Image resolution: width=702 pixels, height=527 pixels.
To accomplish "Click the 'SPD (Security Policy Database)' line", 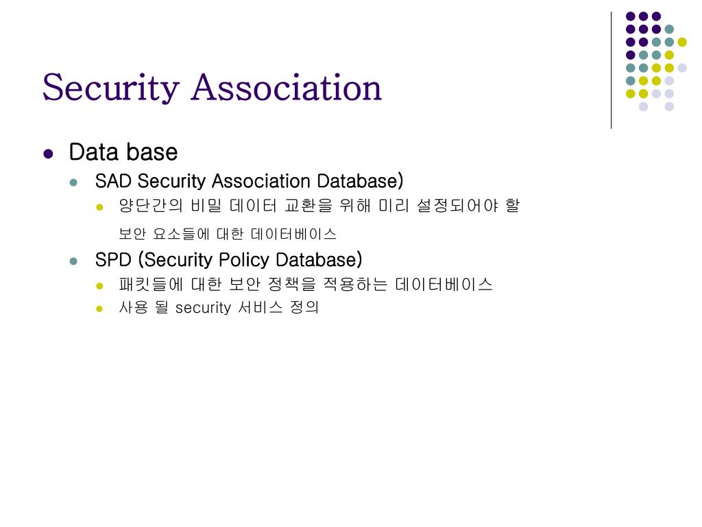I will pyautogui.click(x=229, y=260).
